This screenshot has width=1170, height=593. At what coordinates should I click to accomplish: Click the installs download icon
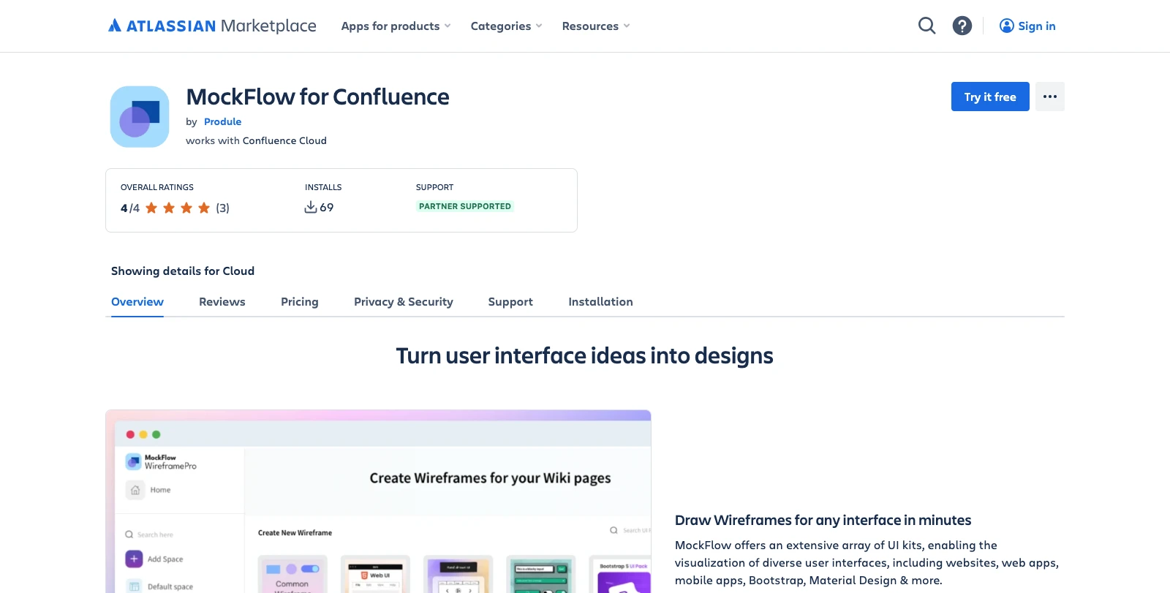(x=311, y=207)
